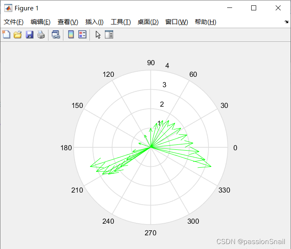Click the MATLAB logo in title bar

pyautogui.click(x=8, y=8)
